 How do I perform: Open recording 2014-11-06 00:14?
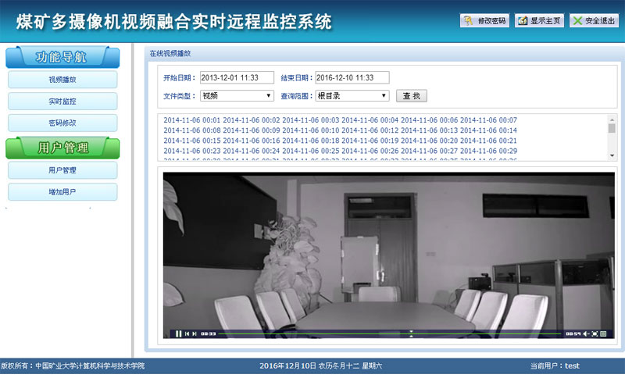coord(489,130)
